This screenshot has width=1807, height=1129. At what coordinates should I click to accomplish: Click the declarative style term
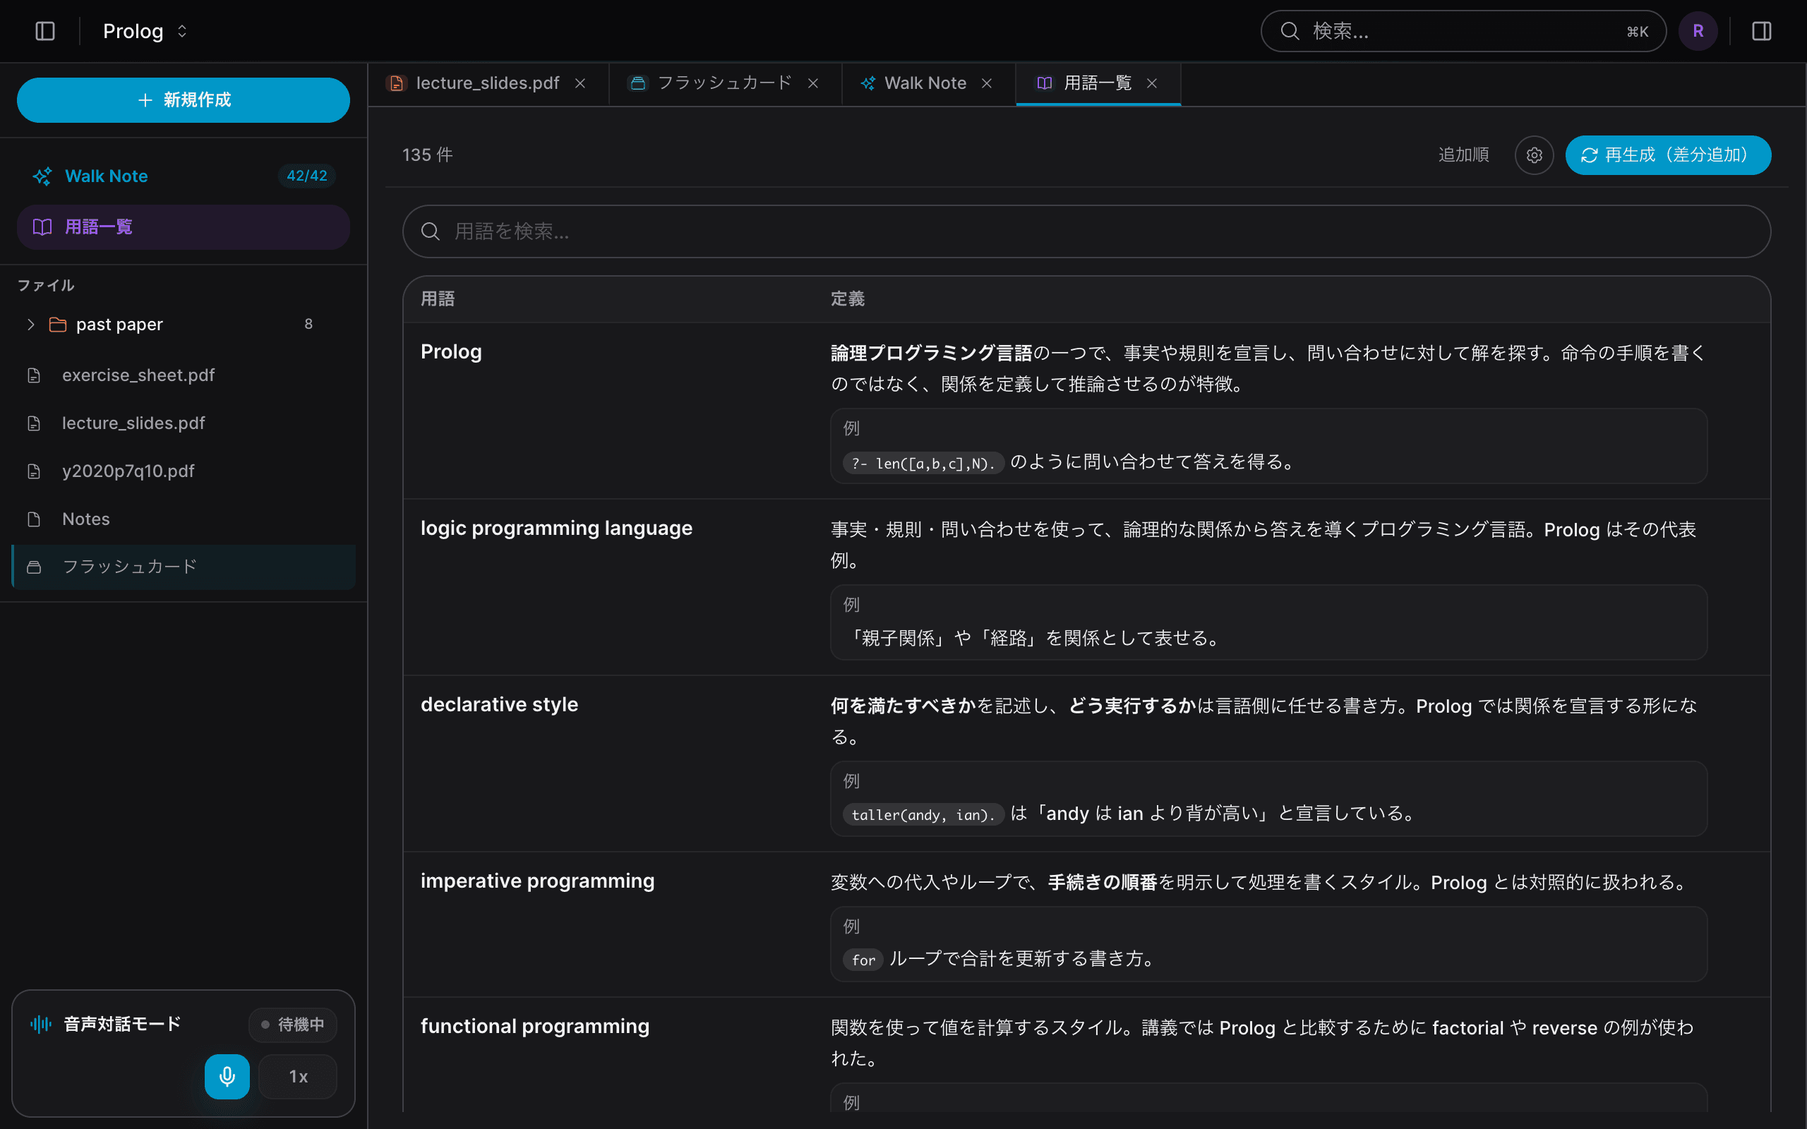pyautogui.click(x=499, y=704)
